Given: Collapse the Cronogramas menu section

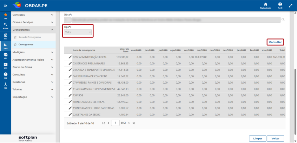Looking at the screenshot, I should coord(33,30).
